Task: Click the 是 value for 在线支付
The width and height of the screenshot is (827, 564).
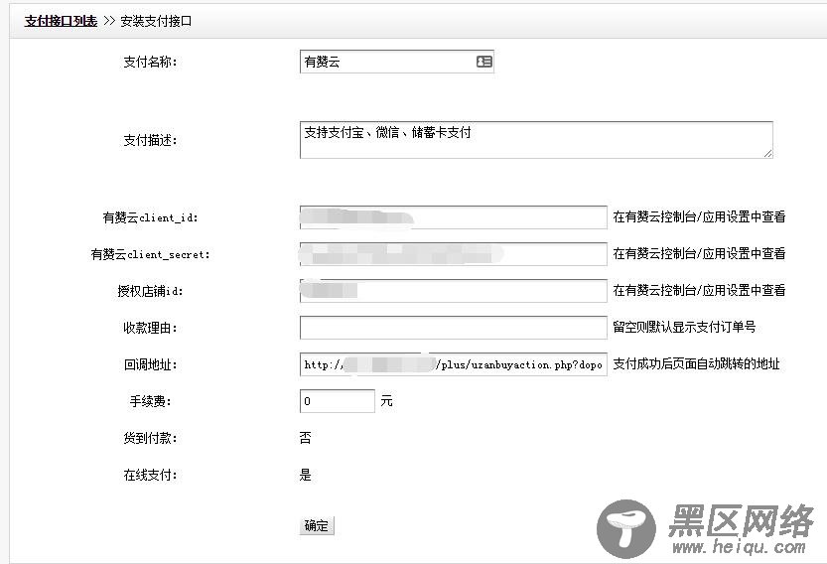Action: pyautogui.click(x=306, y=475)
